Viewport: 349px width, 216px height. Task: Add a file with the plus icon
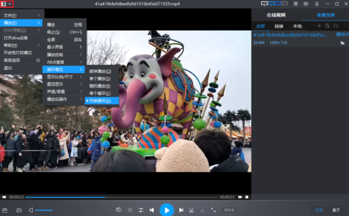point(319,26)
